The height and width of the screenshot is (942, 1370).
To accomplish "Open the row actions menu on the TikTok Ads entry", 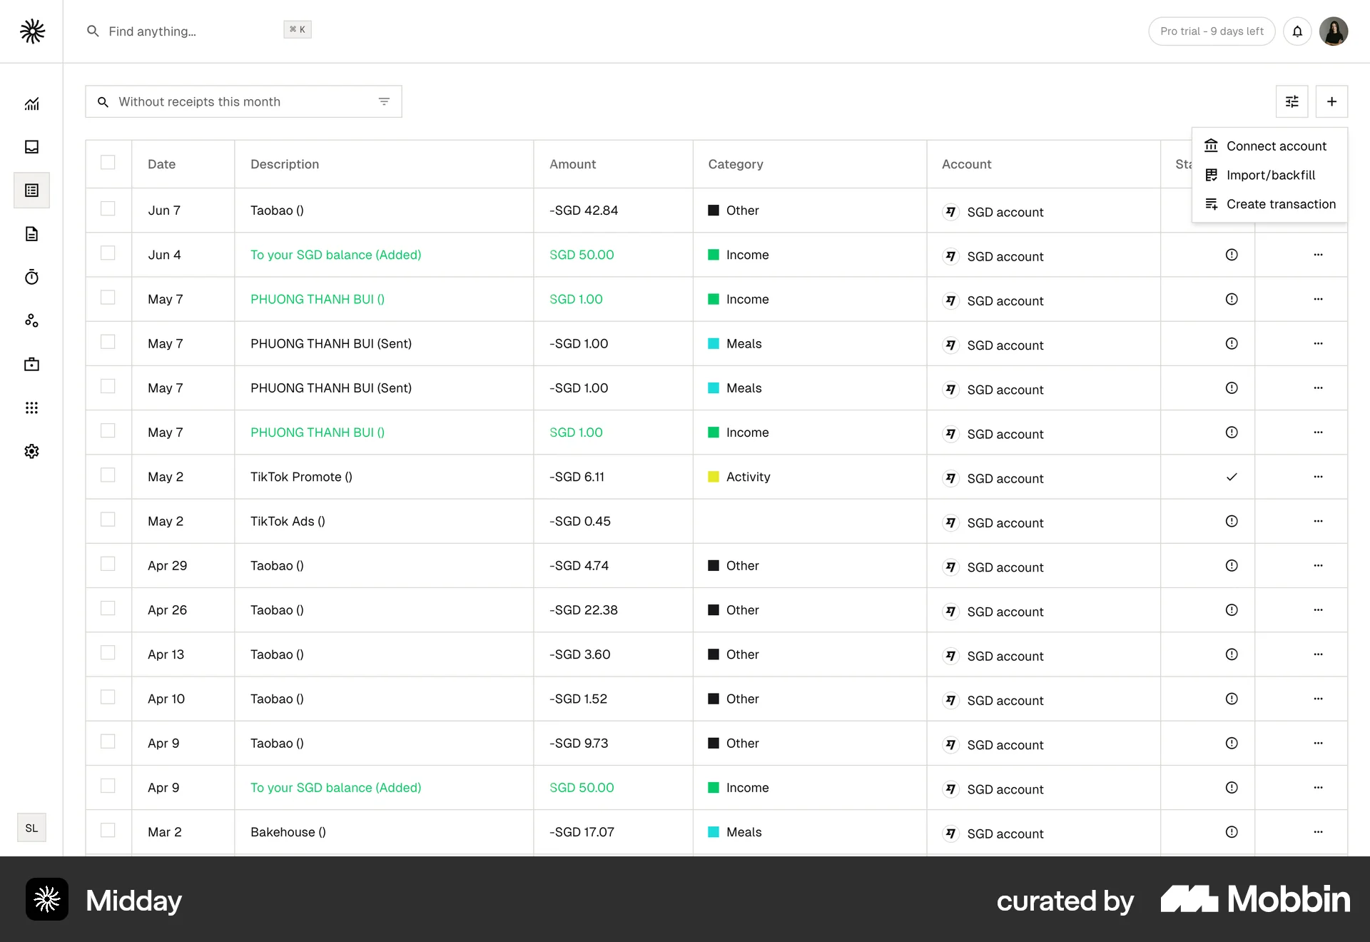I will pos(1316,521).
